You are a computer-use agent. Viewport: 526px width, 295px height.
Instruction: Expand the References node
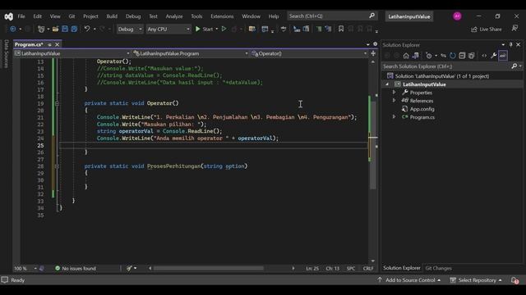(x=394, y=100)
